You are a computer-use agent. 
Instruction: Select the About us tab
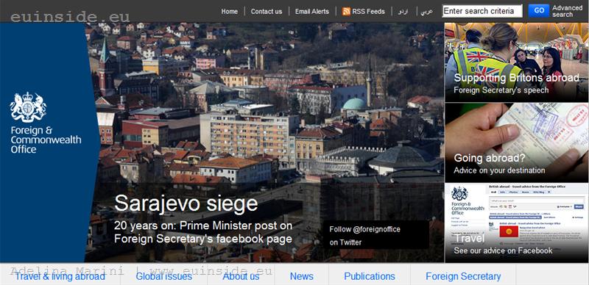tap(241, 276)
